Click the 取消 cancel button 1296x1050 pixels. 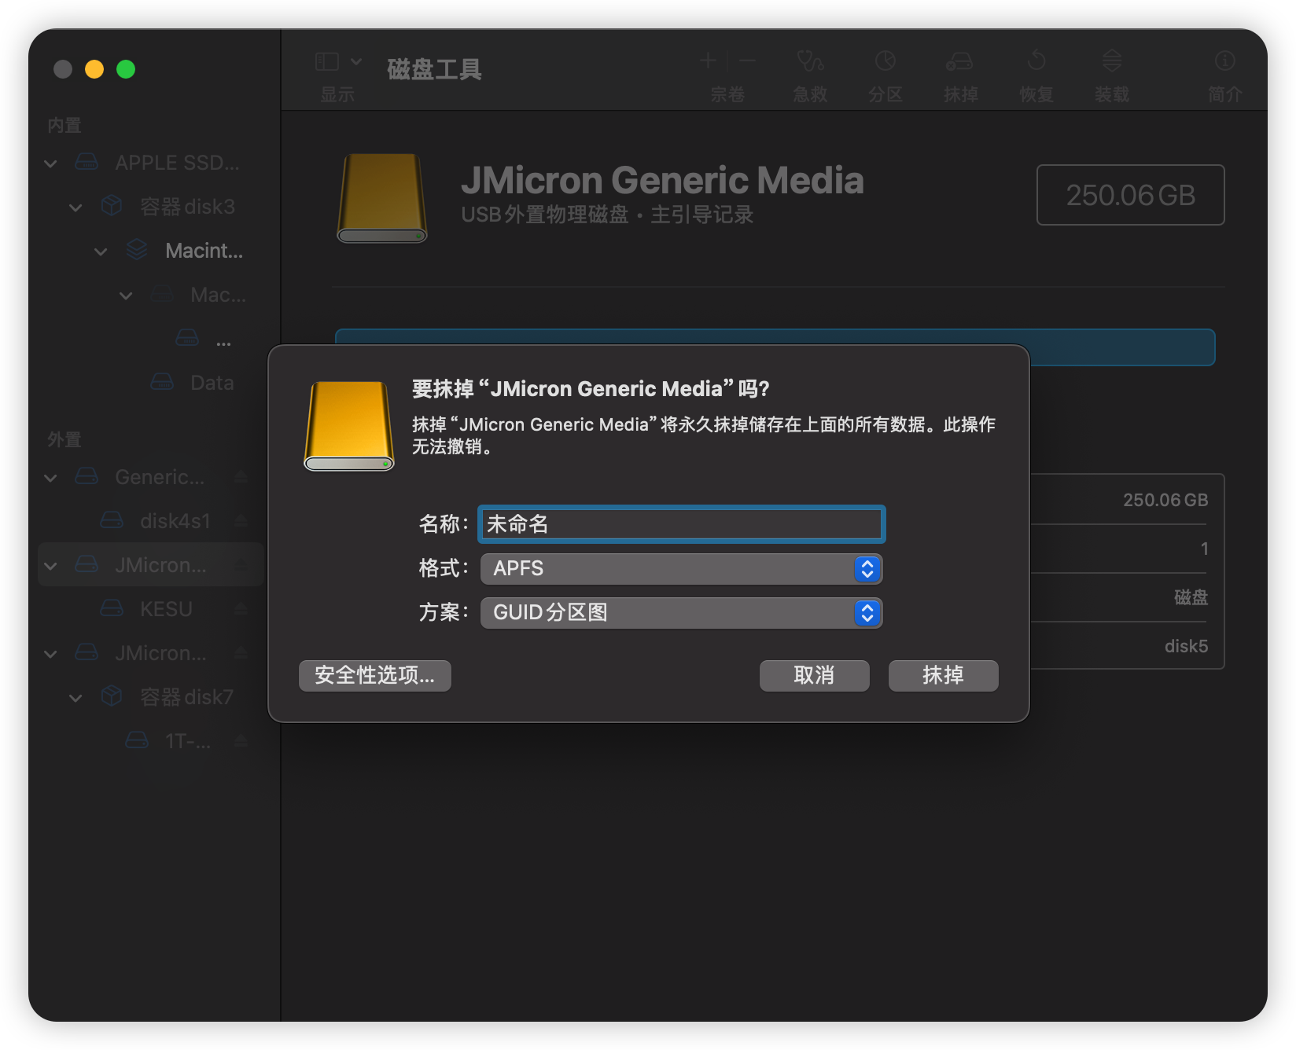point(814,675)
